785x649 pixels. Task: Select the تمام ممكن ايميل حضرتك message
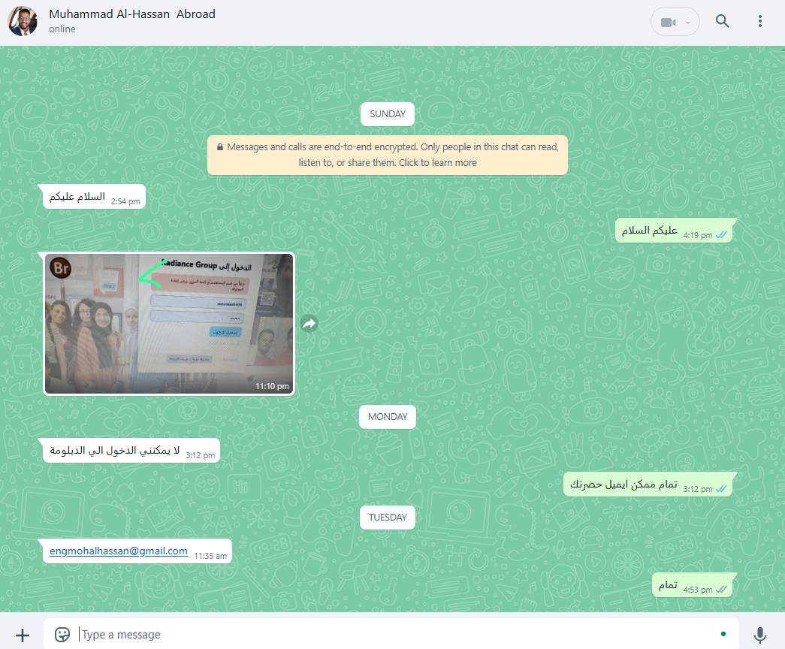point(648,484)
